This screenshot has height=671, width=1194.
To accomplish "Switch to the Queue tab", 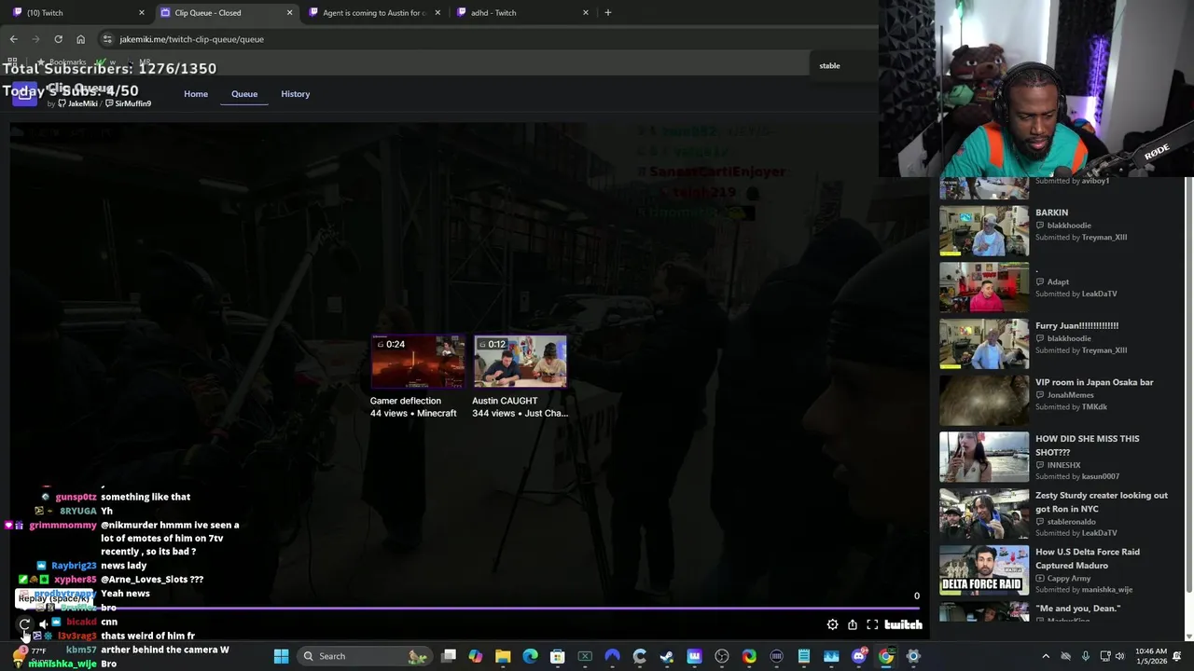I will pyautogui.click(x=244, y=94).
